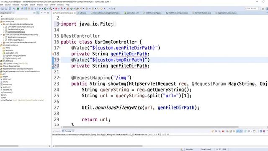Expand DerivedResourcesApplication.java tree node
Screen dimensions: 268x151
pyautogui.click(x=4, y=27)
